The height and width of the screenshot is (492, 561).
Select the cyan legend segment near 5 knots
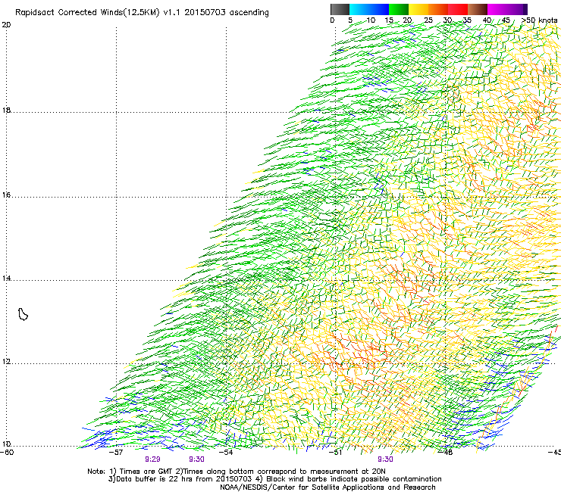point(359,9)
